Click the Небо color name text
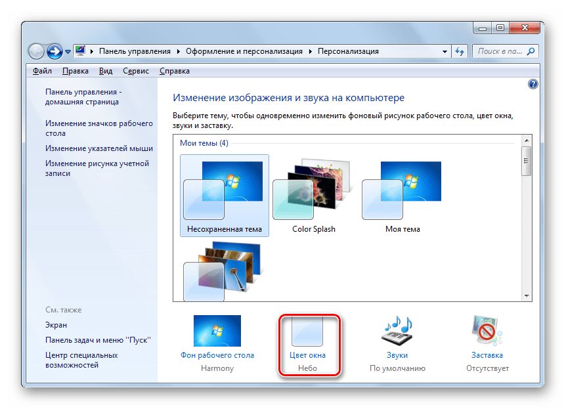 [307, 368]
